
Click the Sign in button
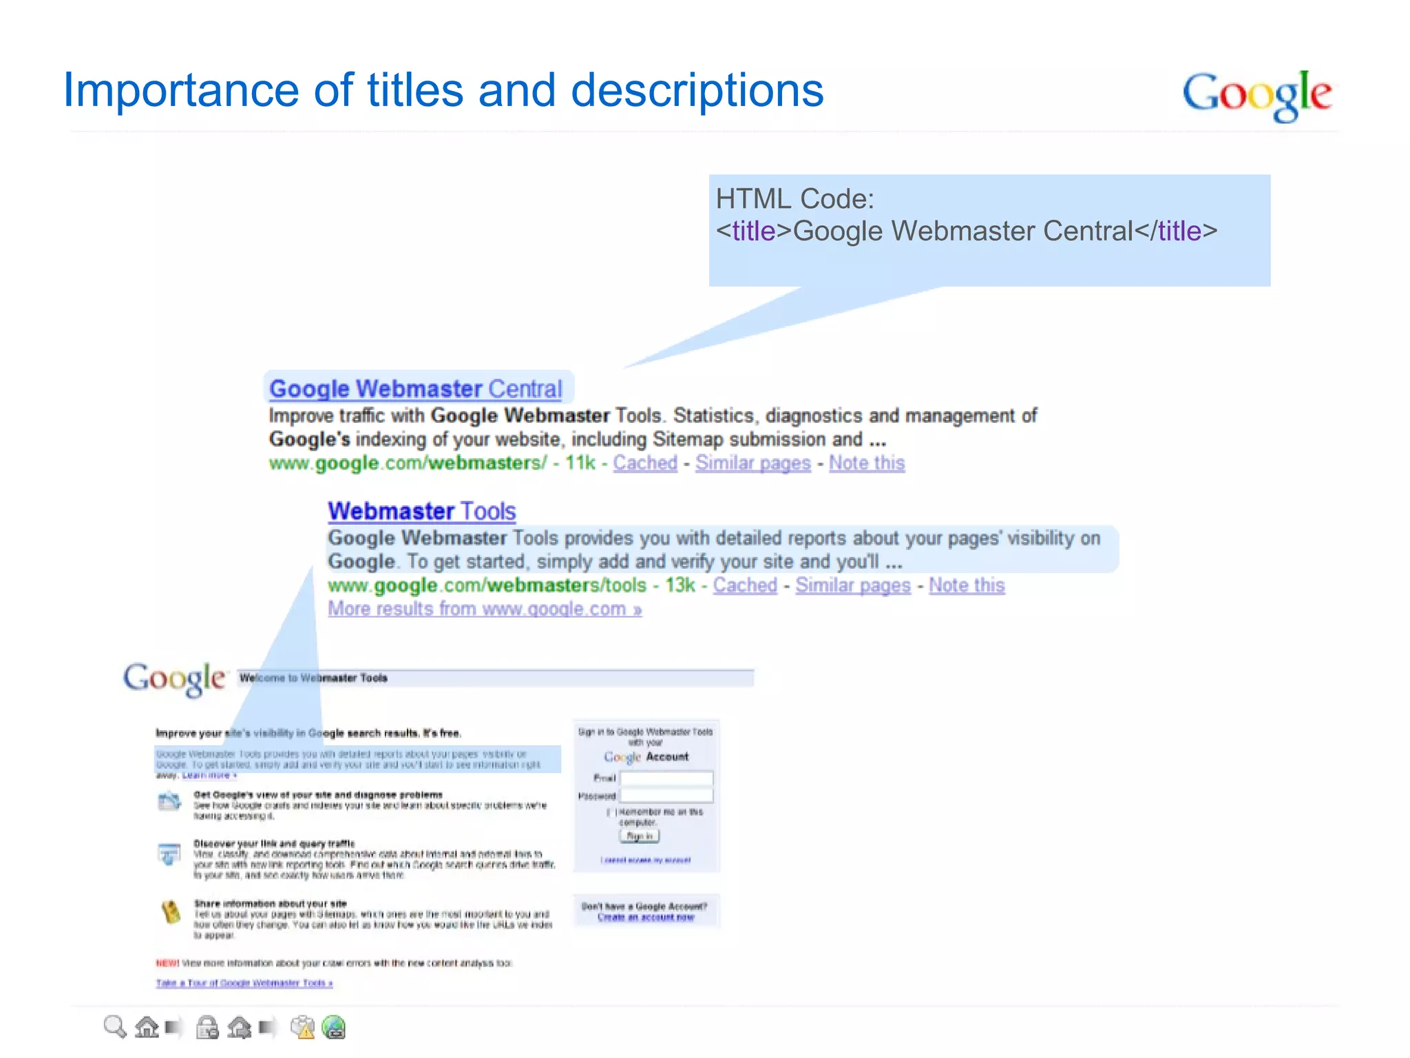[640, 836]
